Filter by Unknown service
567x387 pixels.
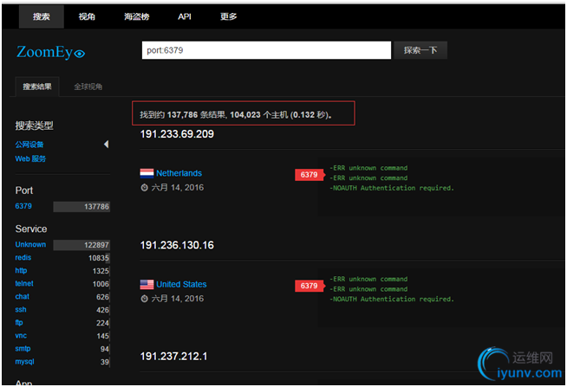[30, 244]
